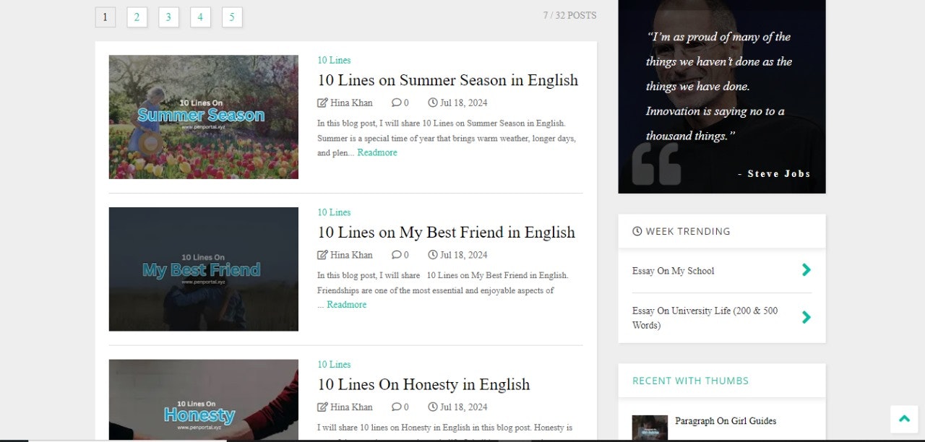Image resolution: width=925 pixels, height=442 pixels.
Task: Click the 10 Lines category above the Honesty post
Action: (x=334, y=365)
